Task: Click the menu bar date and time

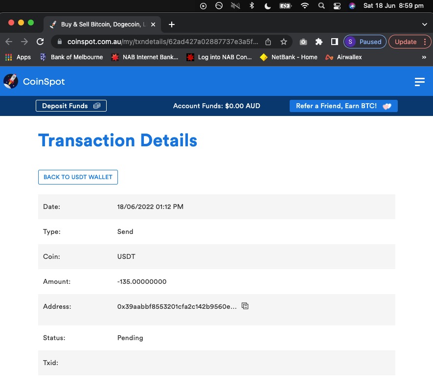Action: (393, 6)
